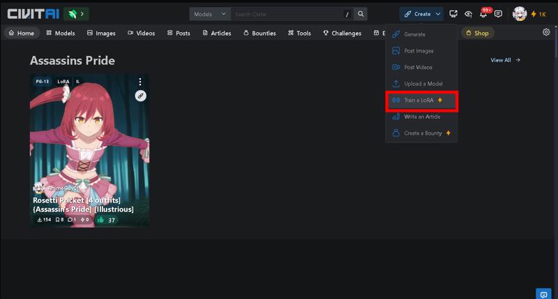Switch to the Posts tab
The width and height of the screenshot is (558, 299).
179,33
